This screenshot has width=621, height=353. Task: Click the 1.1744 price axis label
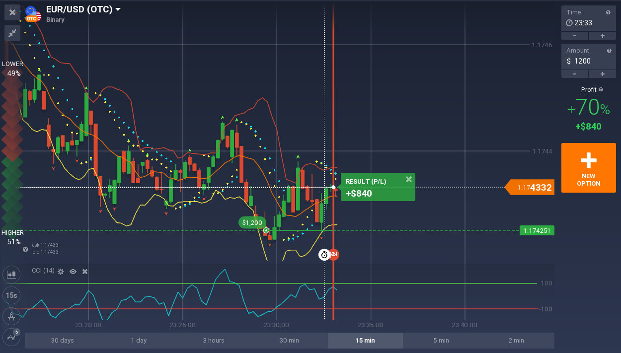tap(542, 151)
